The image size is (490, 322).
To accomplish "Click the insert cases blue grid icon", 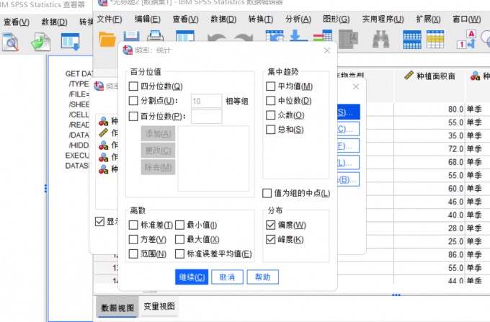I will click(412, 40).
